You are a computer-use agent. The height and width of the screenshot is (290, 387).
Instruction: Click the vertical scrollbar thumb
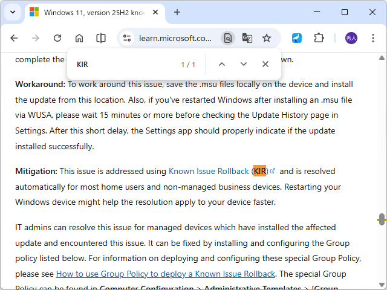click(382, 219)
